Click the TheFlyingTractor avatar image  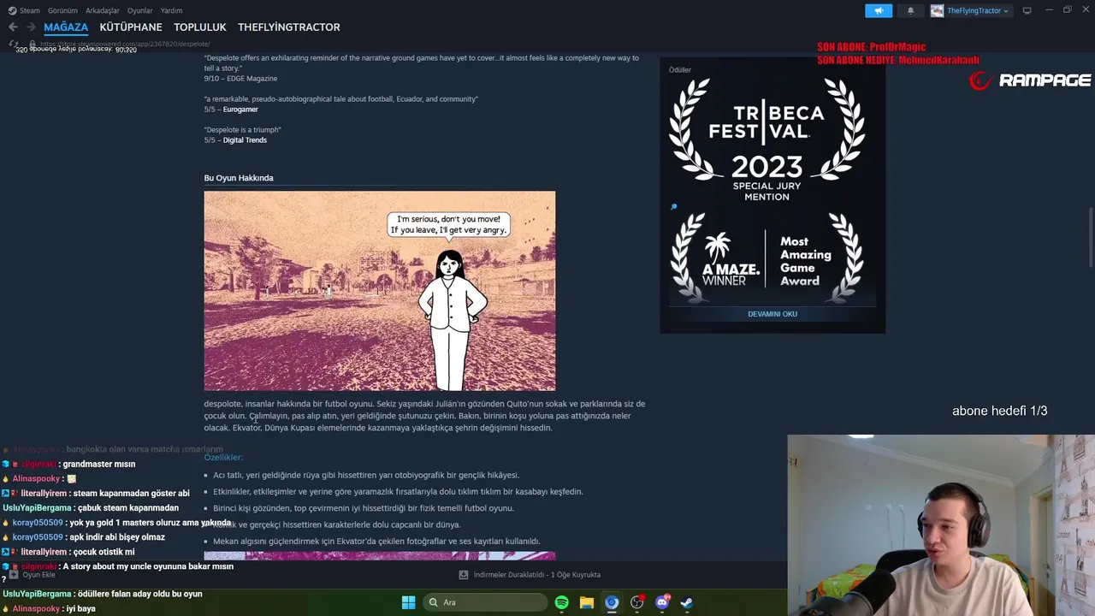(937, 10)
